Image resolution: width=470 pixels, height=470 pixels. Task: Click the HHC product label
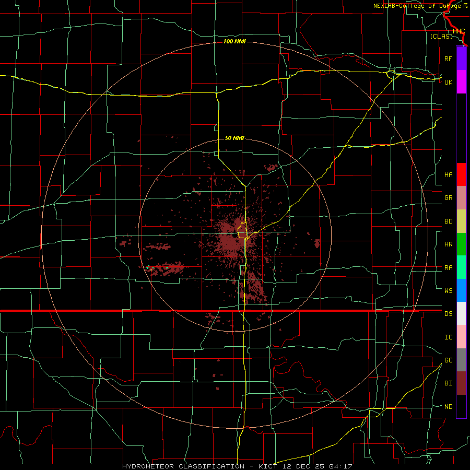click(459, 31)
